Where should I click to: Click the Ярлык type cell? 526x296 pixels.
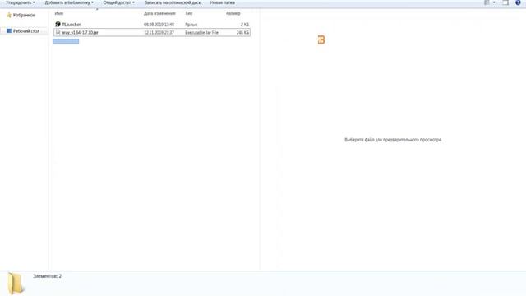point(191,25)
